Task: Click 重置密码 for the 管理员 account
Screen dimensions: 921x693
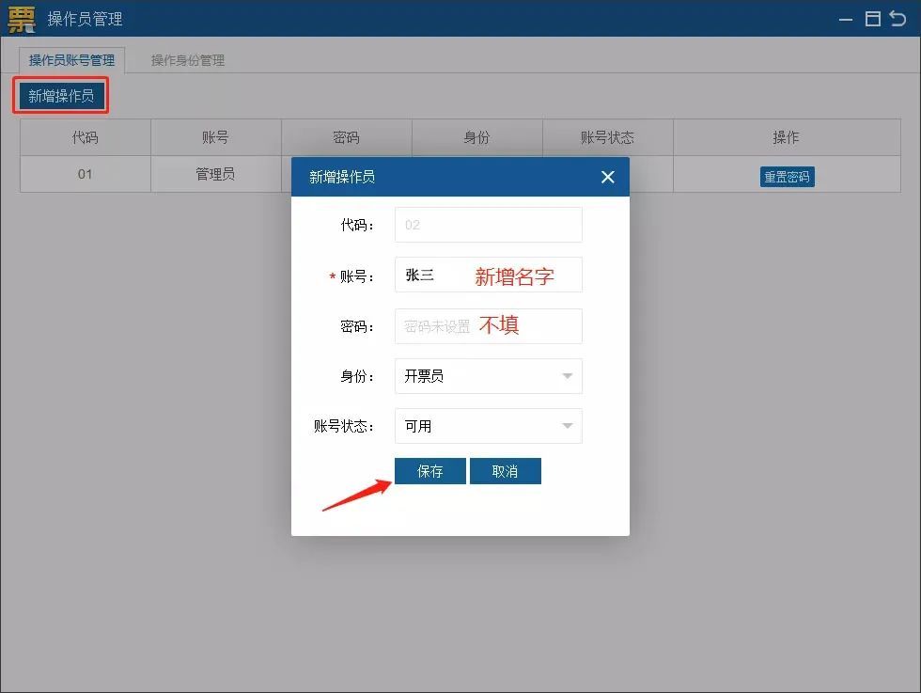Action: (787, 177)
